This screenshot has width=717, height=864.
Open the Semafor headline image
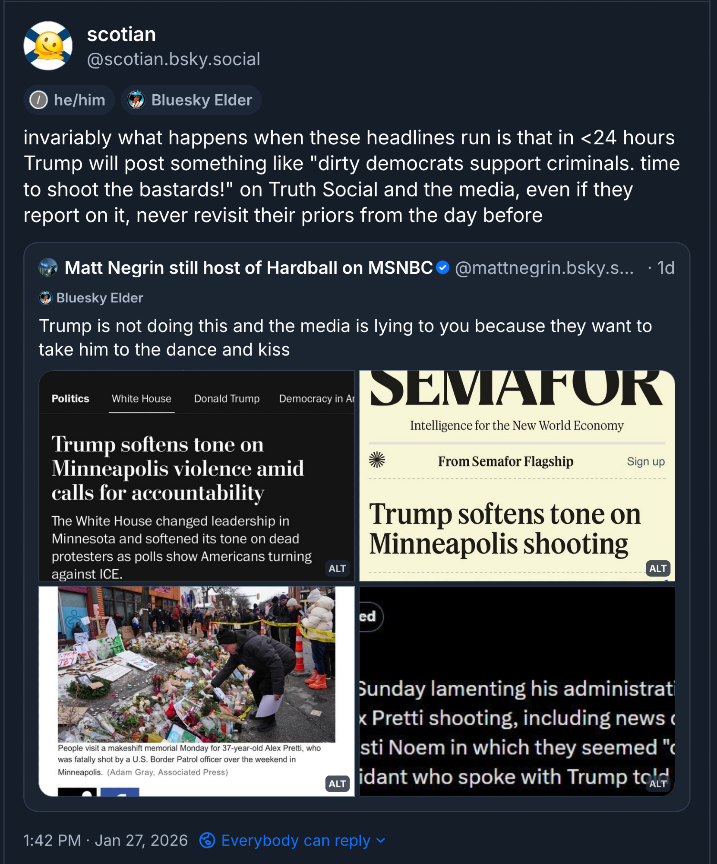point(517,476)
